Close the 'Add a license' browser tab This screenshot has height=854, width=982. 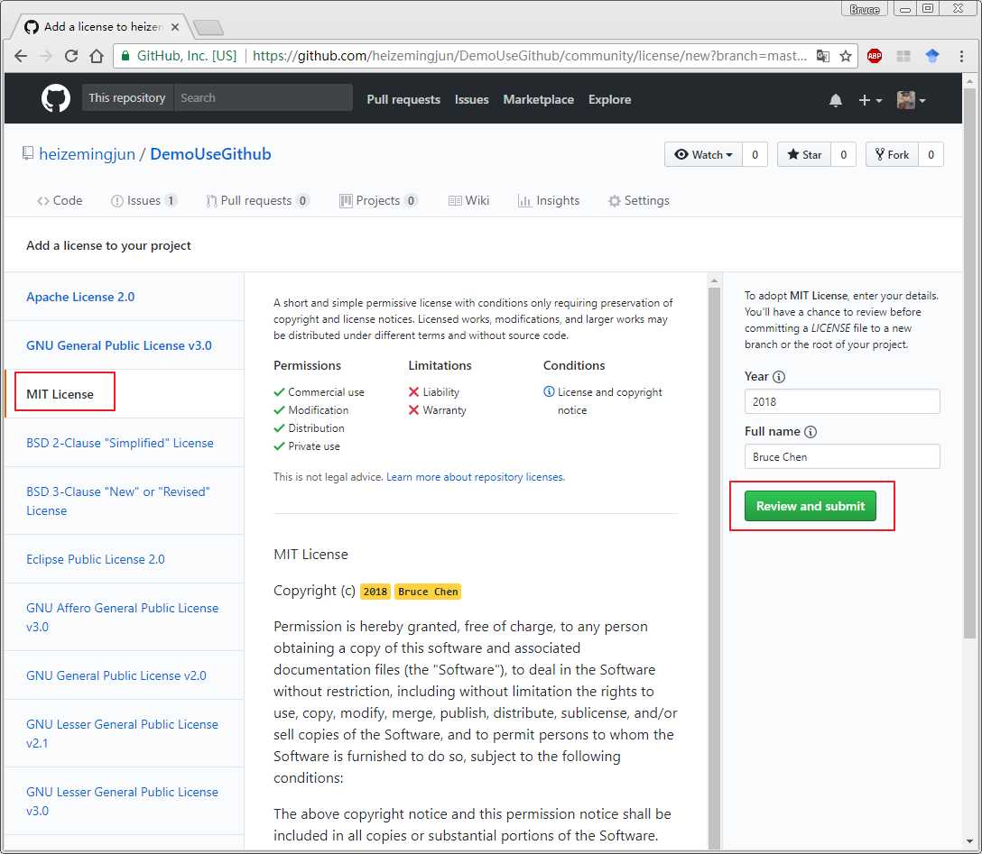pos(175,27)
